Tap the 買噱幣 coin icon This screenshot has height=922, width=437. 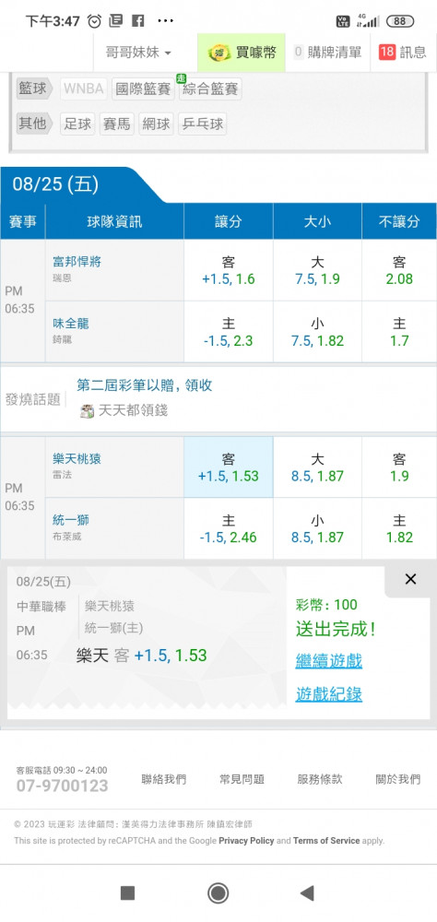220,53
